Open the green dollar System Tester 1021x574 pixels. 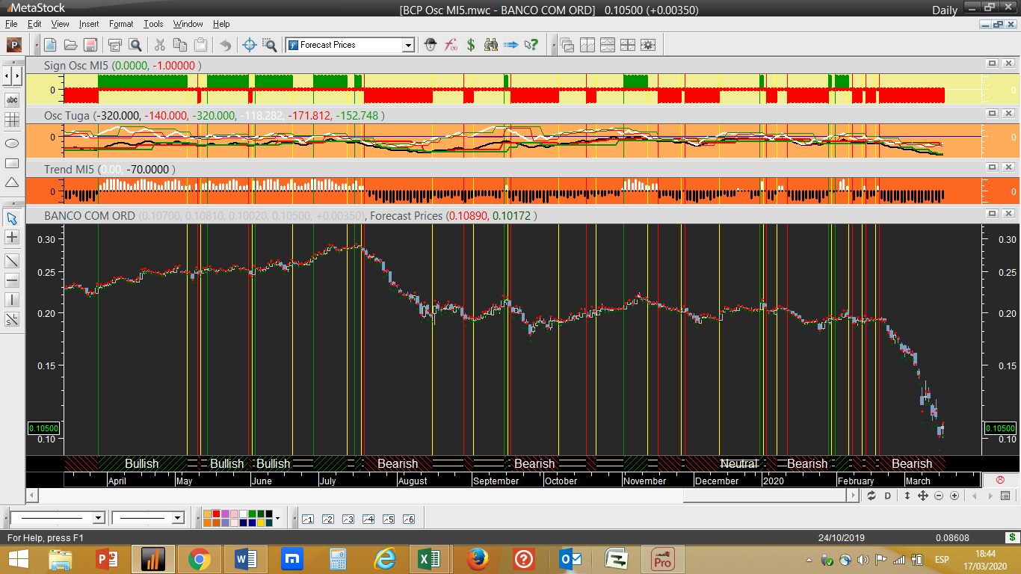coord(471,45)
